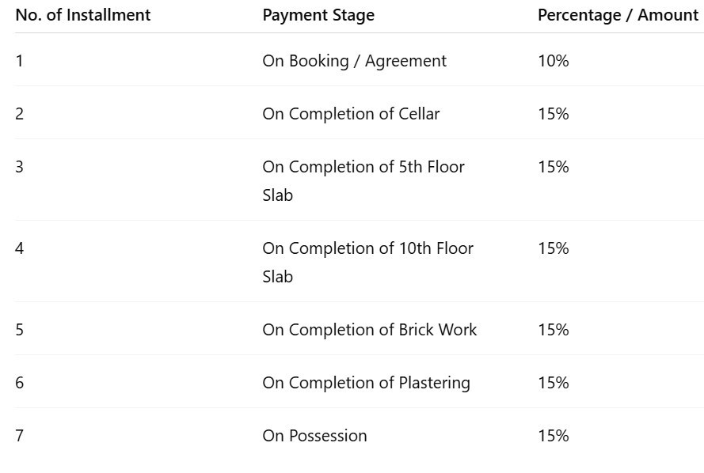
Task: Select the 'On Possession' payment stage
Action: [314, 436]
